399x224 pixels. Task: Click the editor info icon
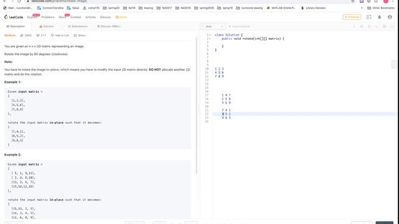[354, 26]
